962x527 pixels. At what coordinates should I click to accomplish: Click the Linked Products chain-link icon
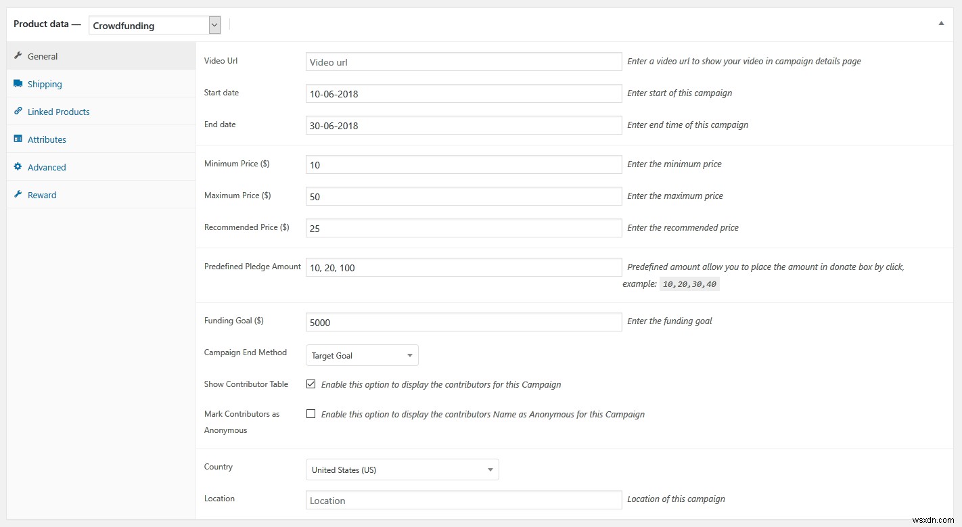[18, 111]
